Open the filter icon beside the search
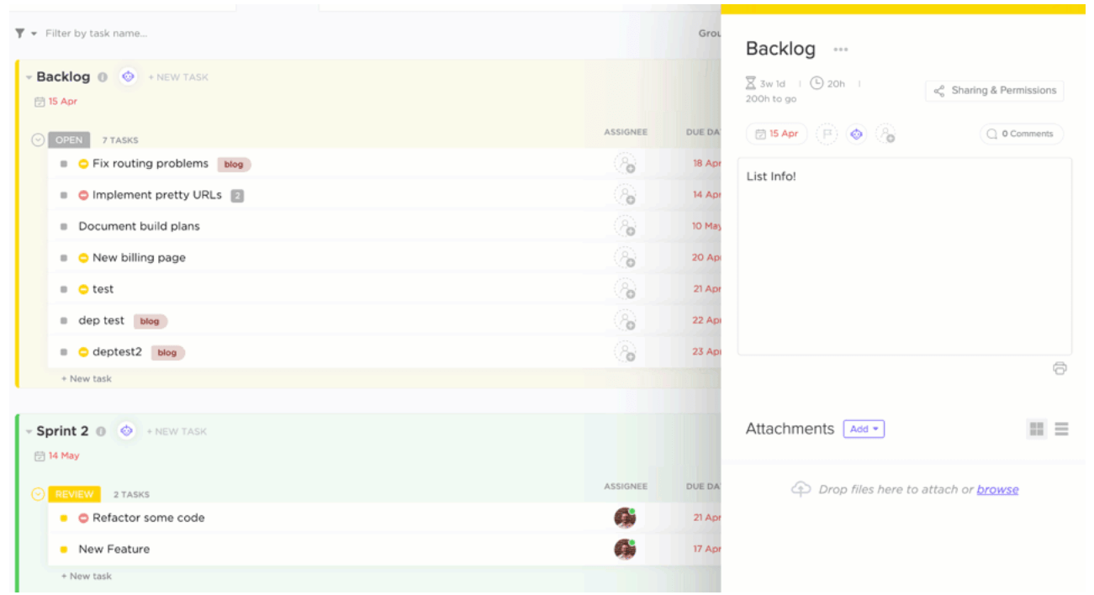The height and width of the screenshot is (595, 1094). (19, 34)
